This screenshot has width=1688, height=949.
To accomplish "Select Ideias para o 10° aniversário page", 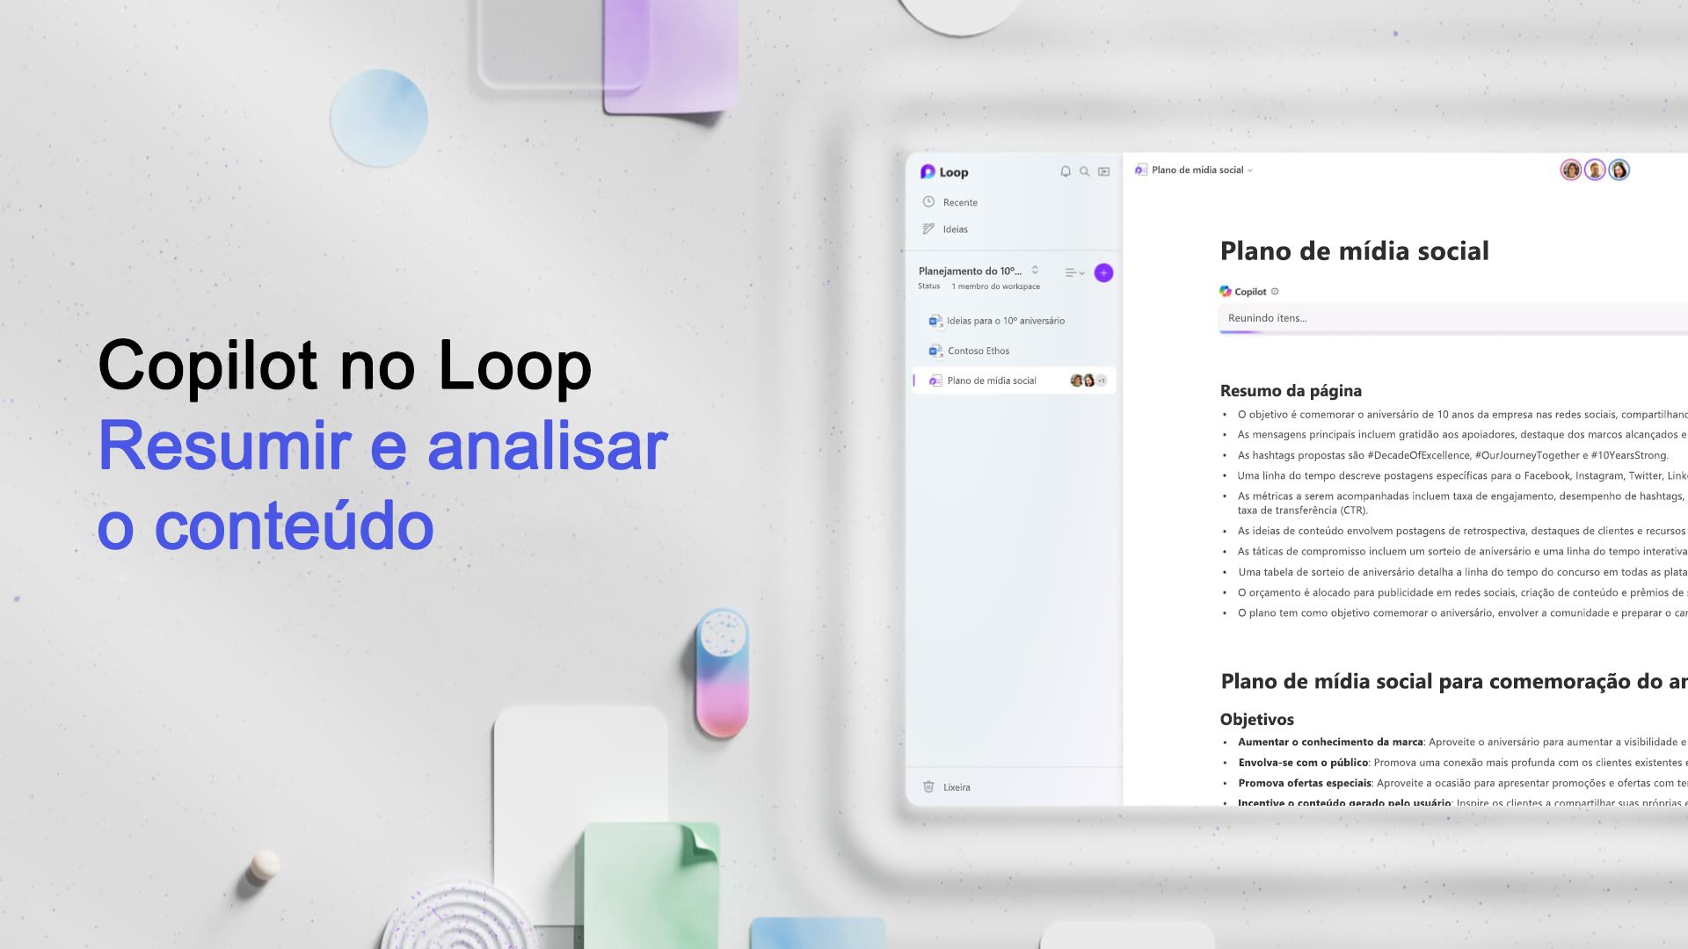I will (x=1004, y=320).
